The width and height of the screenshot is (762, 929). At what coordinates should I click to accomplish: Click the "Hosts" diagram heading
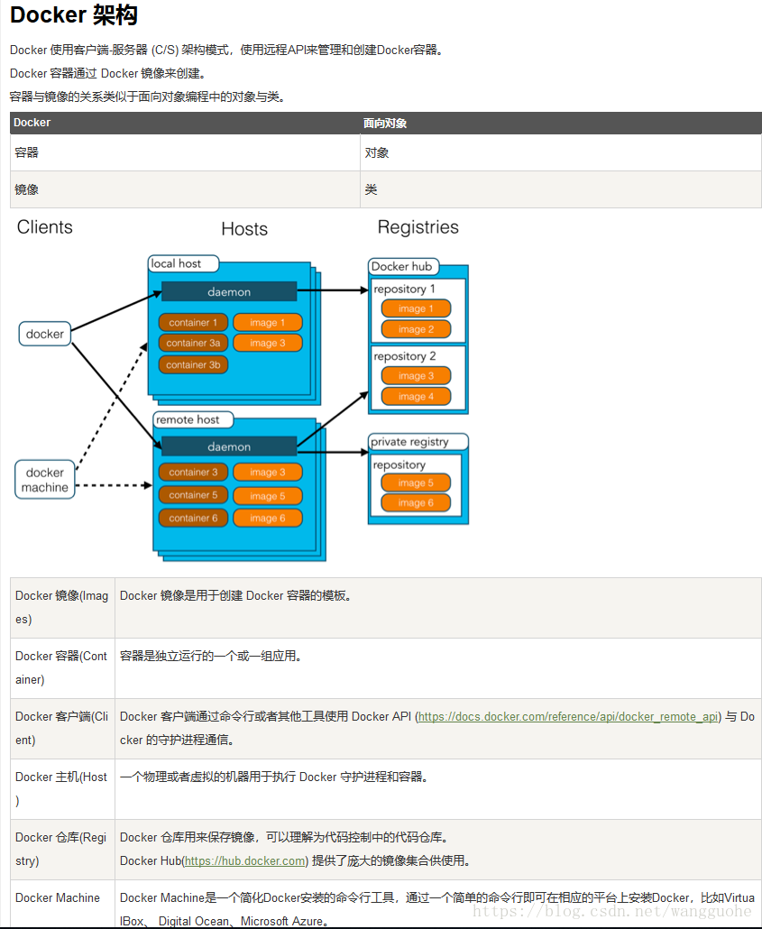coord(244,229)
